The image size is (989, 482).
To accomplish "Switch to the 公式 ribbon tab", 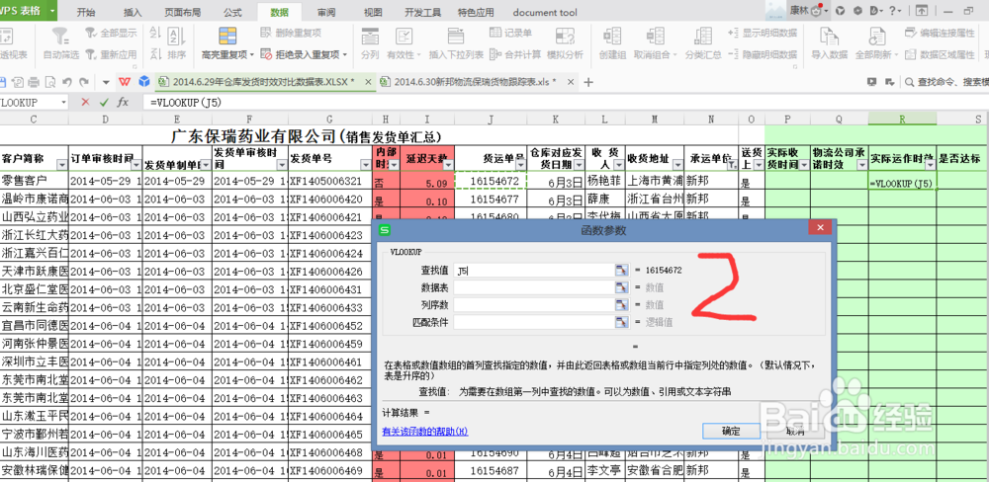I will [232, 12].
